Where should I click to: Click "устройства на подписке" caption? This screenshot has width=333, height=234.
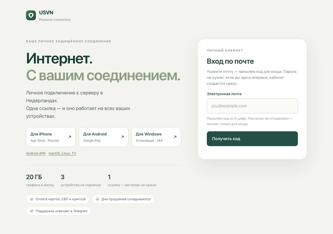click(x=81, y=185)
